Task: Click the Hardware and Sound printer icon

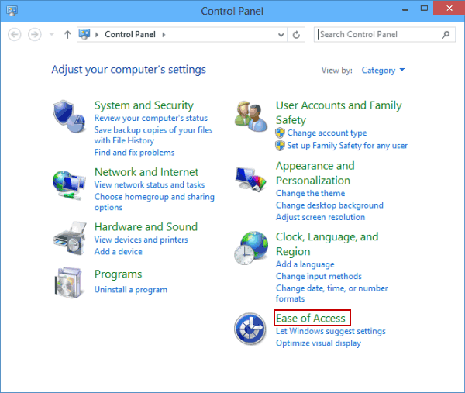Action: click(68, 236)
